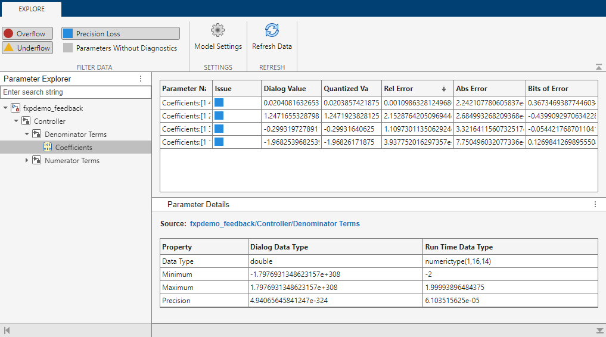Expand the Numerator Terms tree node
Screen dimensions: 606x337
click(27, 161)
